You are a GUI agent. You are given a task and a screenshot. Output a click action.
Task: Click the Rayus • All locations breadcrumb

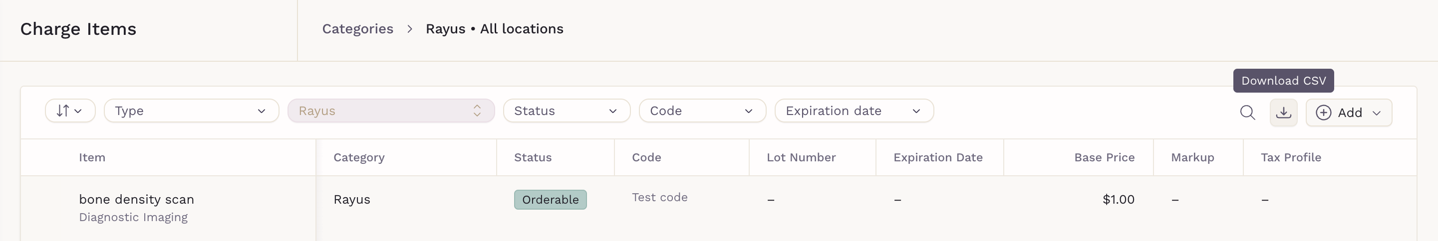tap(494, 29)
